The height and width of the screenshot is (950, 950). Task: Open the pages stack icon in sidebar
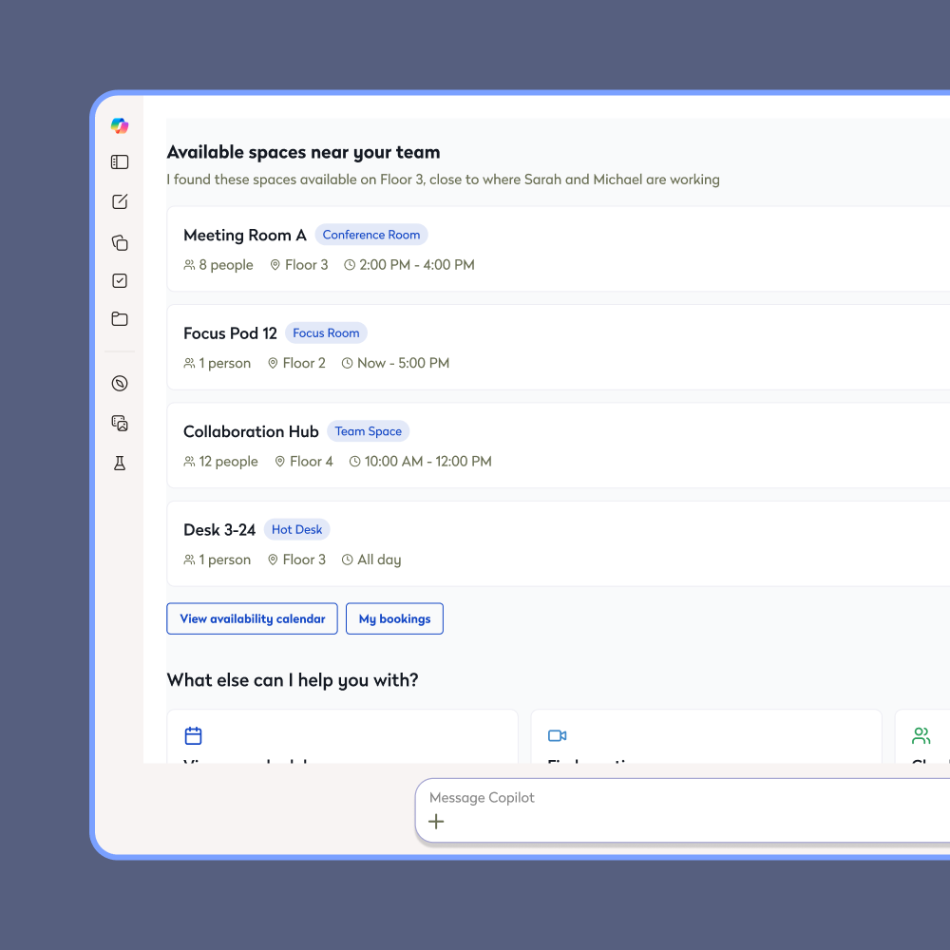pyautogui.click(x=120, y=242)
